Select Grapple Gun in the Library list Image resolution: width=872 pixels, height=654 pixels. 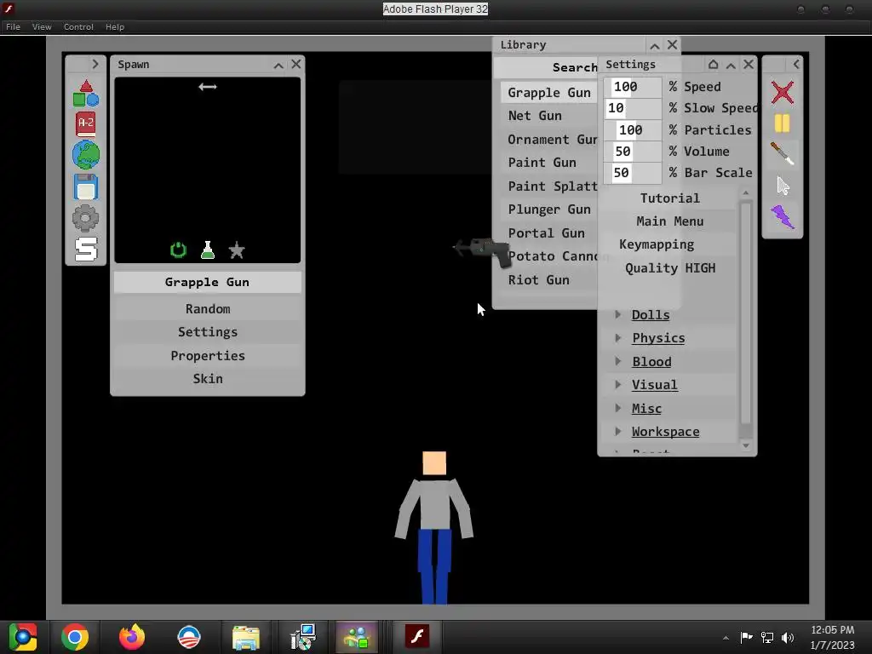pos(548,92)
